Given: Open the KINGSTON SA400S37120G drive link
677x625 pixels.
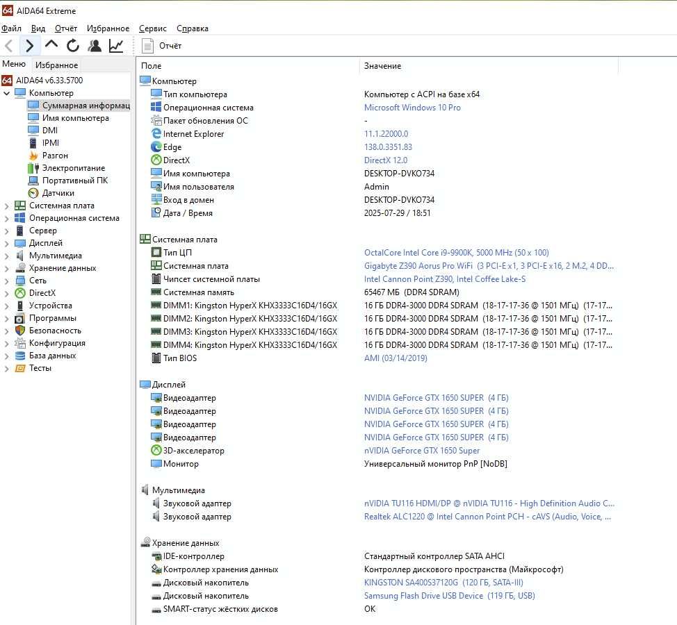Looking at the screenshot, I should click(x=443, y=583).
